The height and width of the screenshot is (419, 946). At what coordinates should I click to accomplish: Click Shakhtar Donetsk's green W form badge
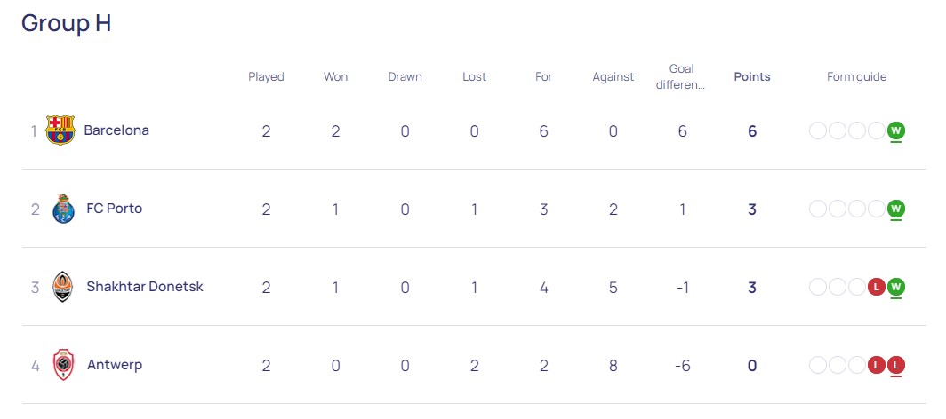point(896,287)
